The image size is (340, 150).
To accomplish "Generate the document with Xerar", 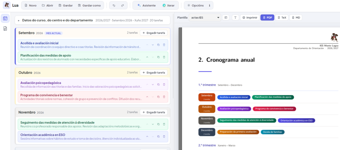I will (168, 5).
